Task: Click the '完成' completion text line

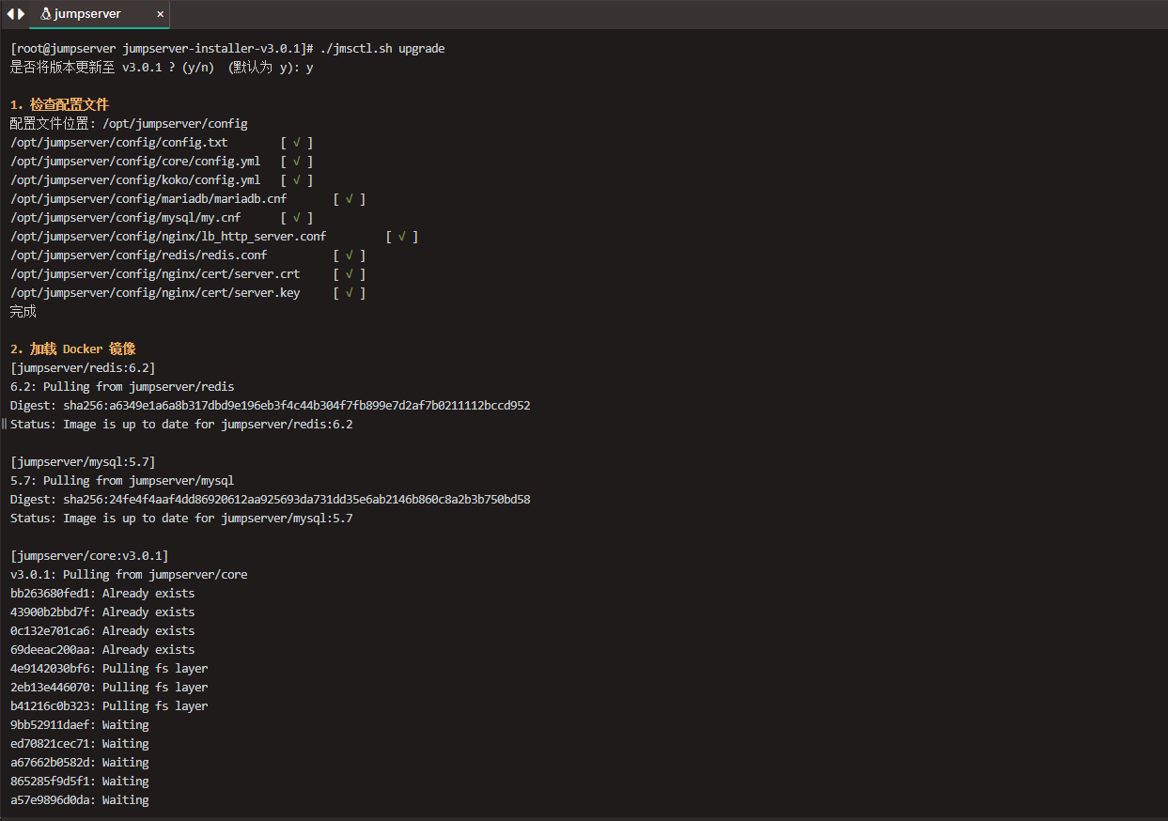Action: pyautogui.click(x=23, y=311)
